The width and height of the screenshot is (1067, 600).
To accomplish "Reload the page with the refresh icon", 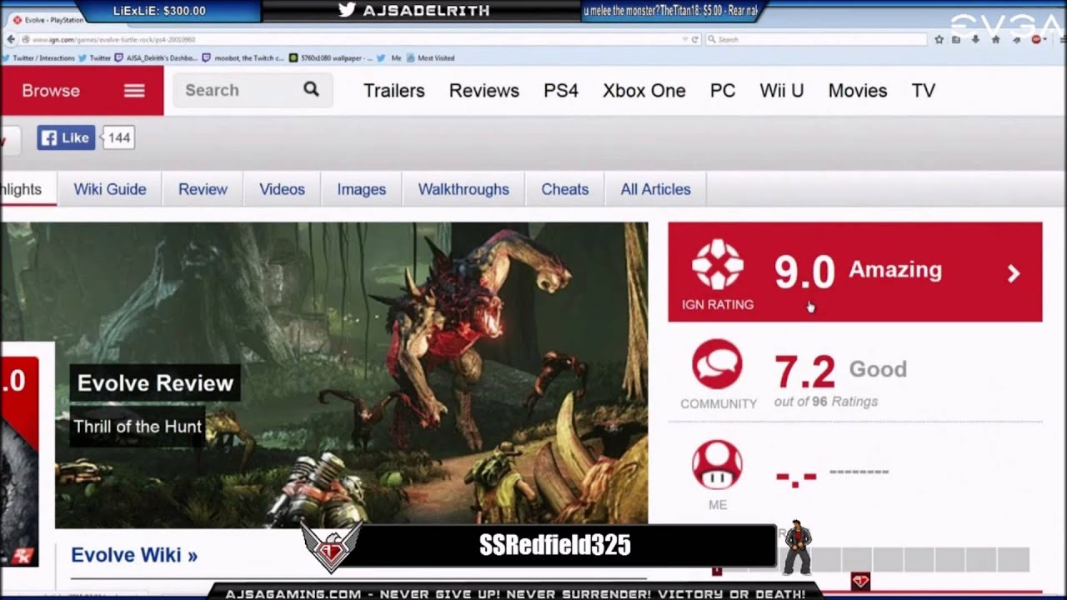I will [x=695, y=39].
